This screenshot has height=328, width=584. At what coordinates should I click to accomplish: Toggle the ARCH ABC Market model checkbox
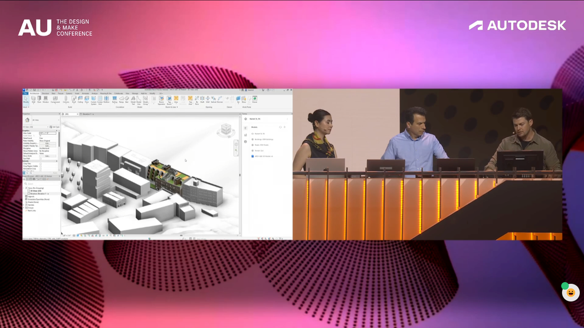[252, 156]
